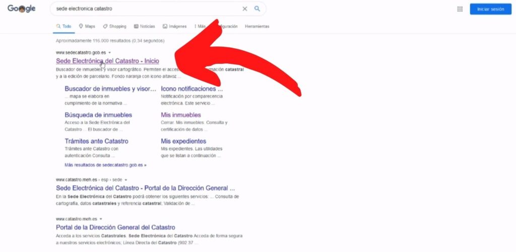Click the www.sedecatastro.gob.es URL text

(81, 53)
